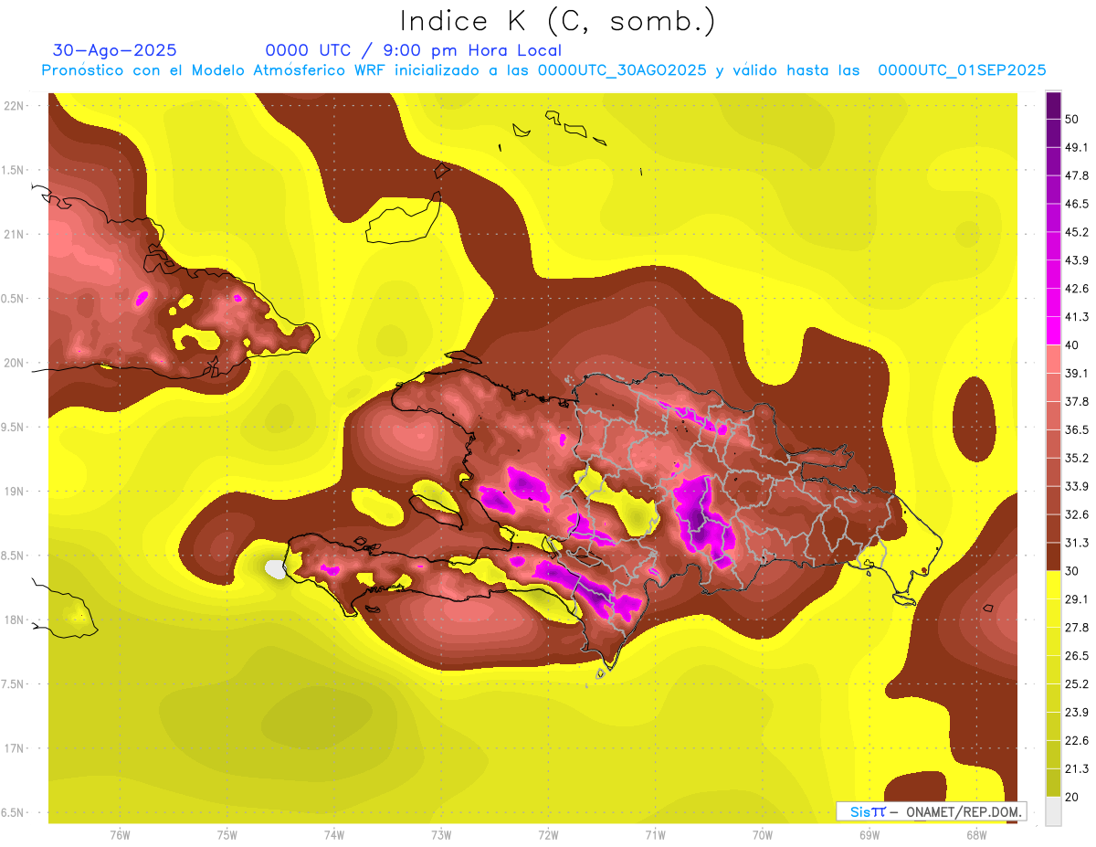Click the color scale value 41.3

pos(1077,317)
